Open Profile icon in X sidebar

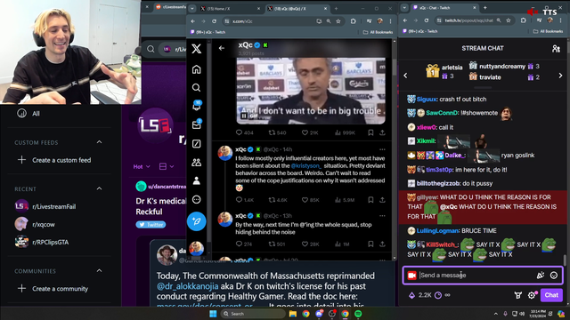click(196, 180)
